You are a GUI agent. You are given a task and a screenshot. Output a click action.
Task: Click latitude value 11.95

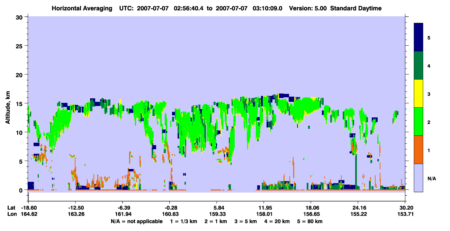point(264,208)
